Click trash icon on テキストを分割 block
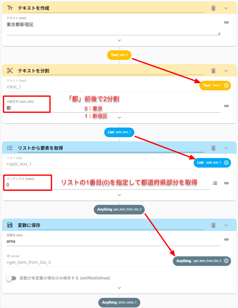 213,71
